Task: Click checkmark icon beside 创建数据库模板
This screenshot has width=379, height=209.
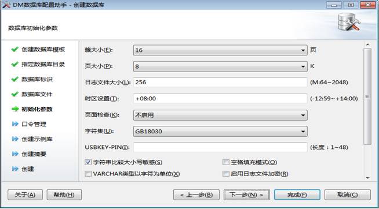Action: (14, 49)
